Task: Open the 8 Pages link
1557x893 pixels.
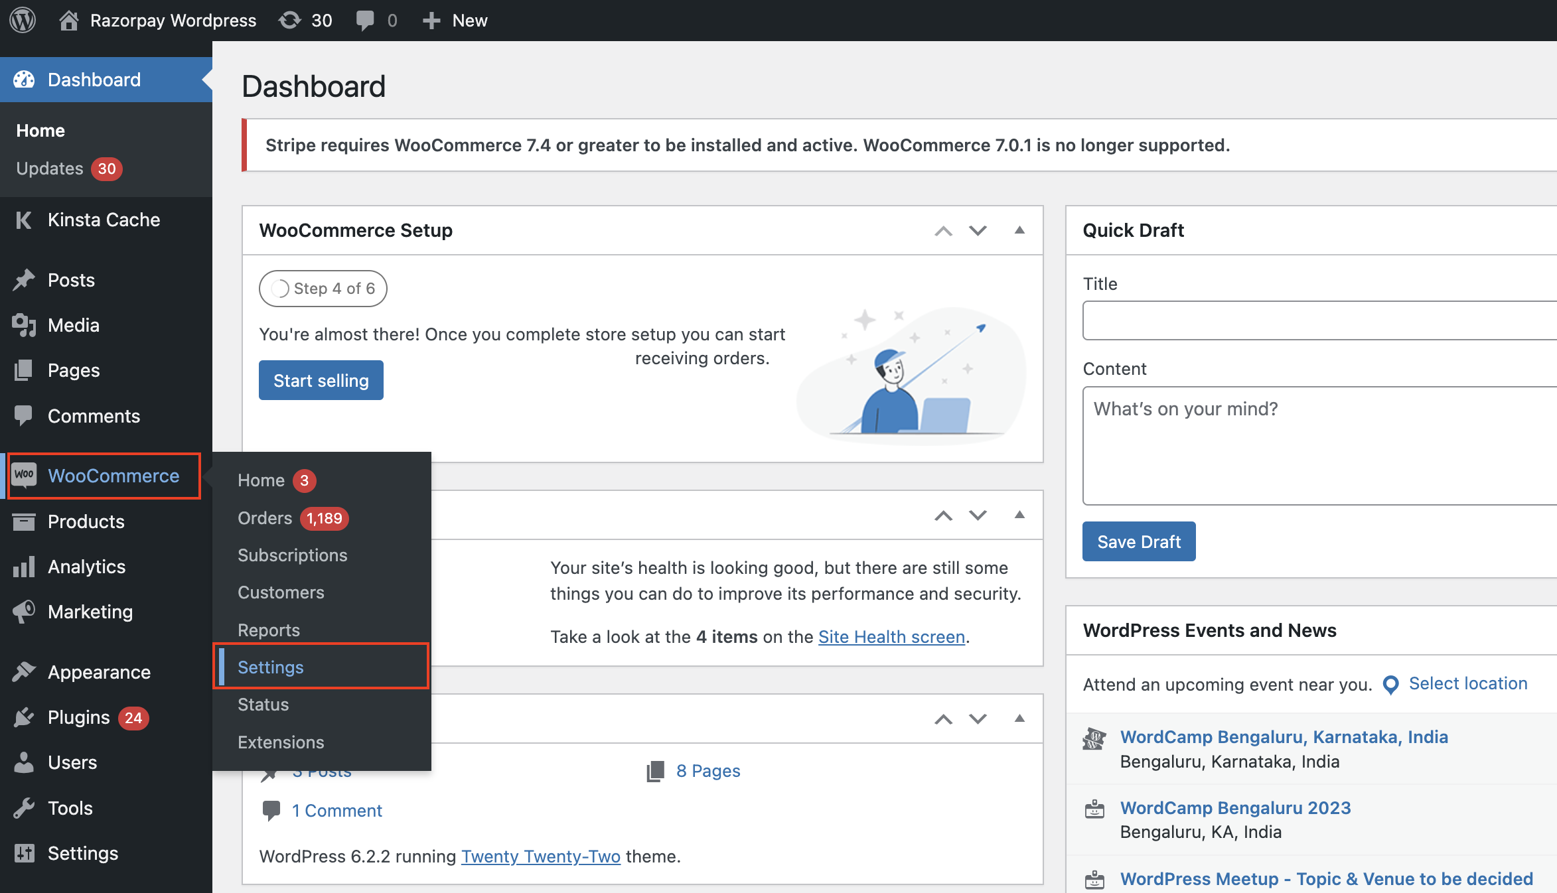Action: [x=708, y=771]
